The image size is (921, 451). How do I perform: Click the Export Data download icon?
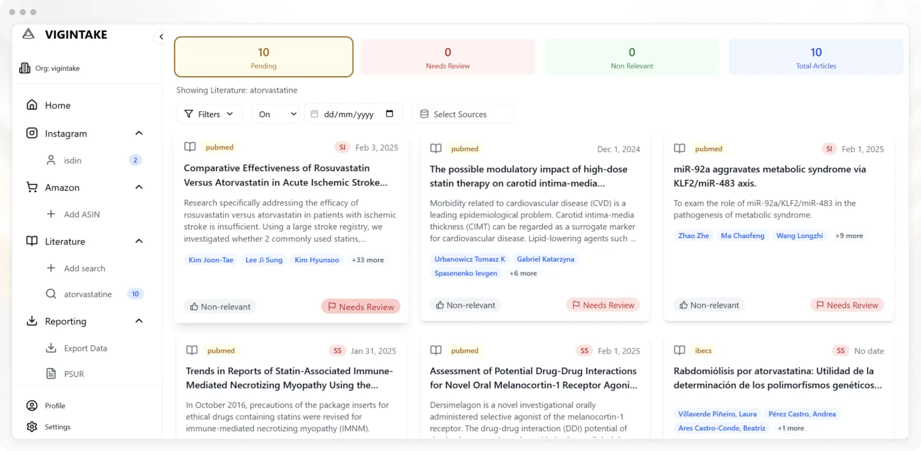[51, 348]
